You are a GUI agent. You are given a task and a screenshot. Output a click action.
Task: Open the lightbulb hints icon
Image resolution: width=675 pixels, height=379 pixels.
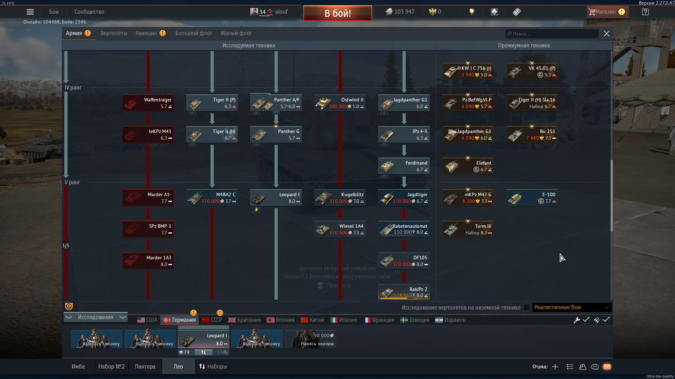(x=472, y=12)
